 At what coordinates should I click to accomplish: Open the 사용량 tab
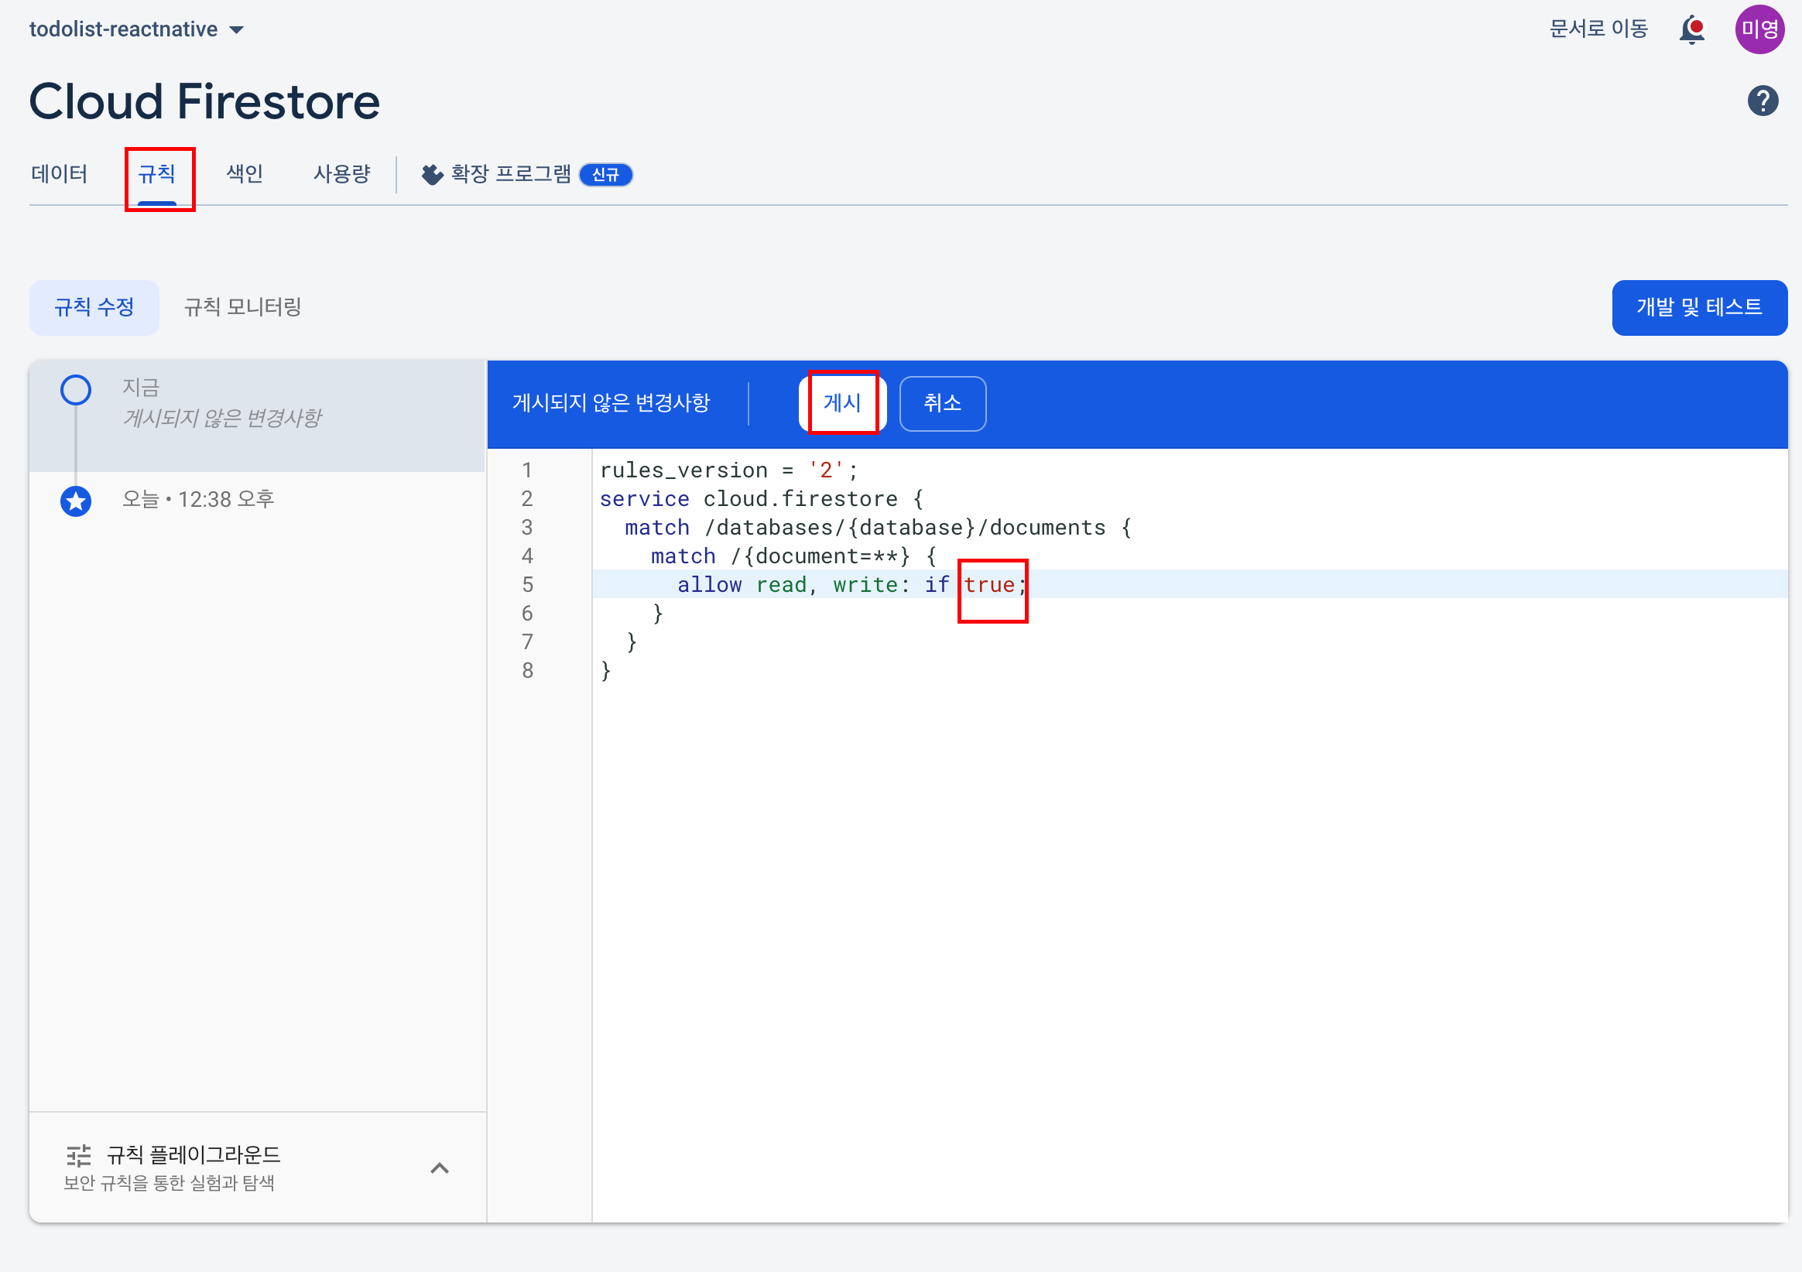coord(341,173)
